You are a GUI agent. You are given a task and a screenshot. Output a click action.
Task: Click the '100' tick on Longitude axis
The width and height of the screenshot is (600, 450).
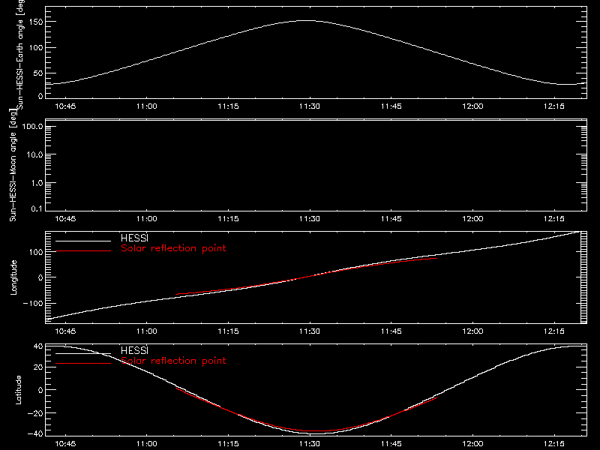37,252
